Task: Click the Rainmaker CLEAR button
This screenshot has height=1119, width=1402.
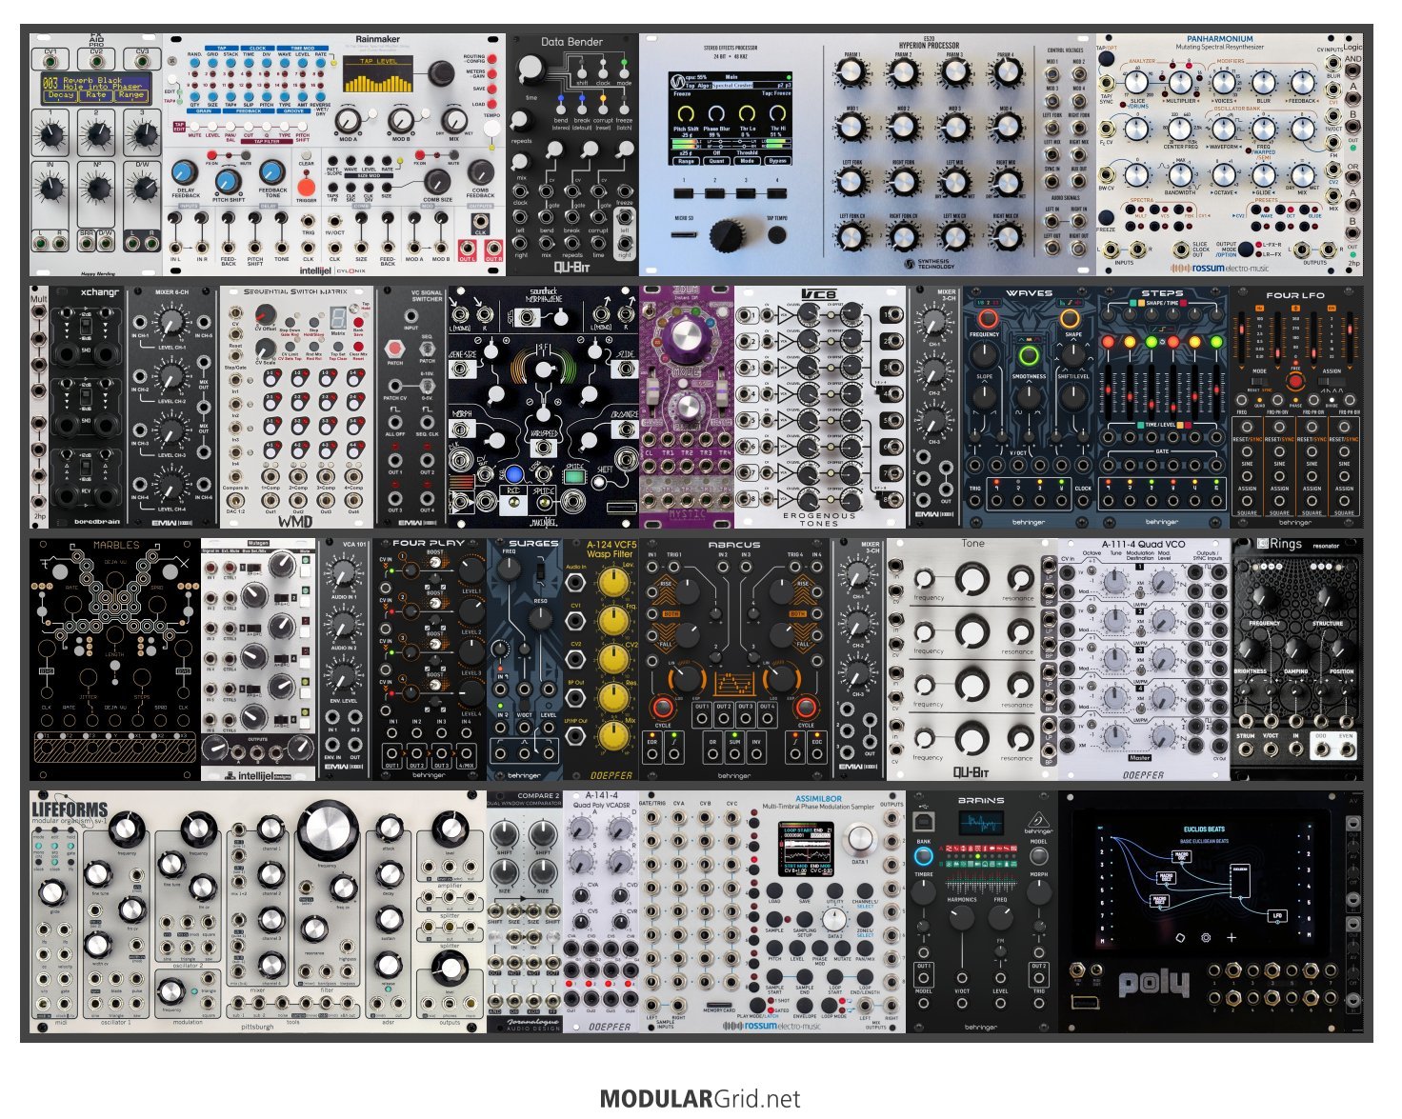Action: (x=307, y=156)
